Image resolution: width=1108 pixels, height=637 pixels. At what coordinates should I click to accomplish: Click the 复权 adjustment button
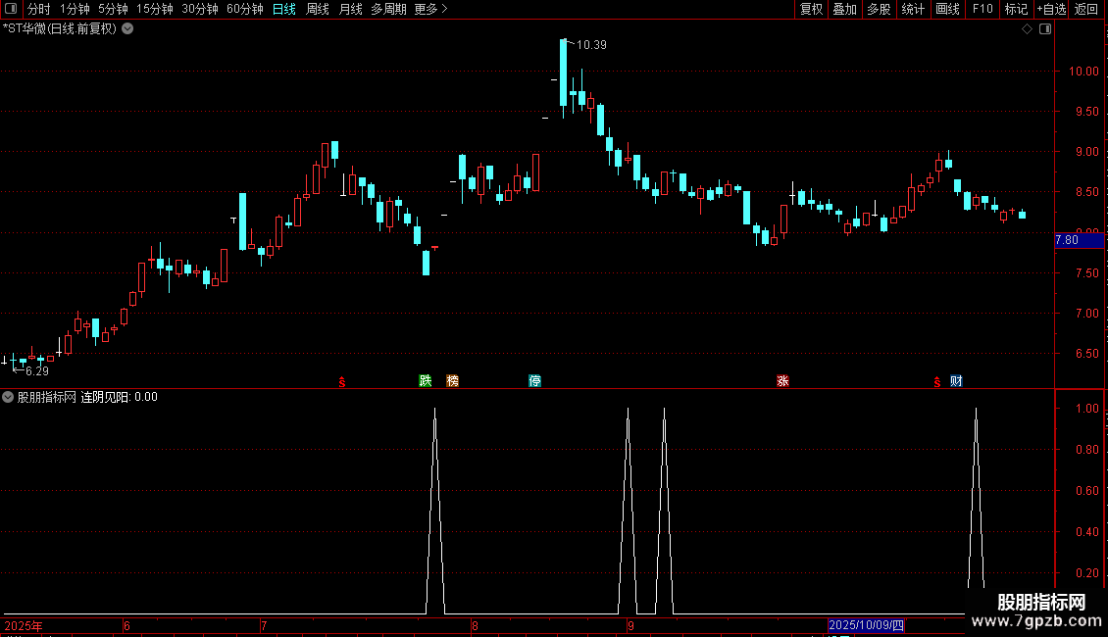[x=811, y=9]
